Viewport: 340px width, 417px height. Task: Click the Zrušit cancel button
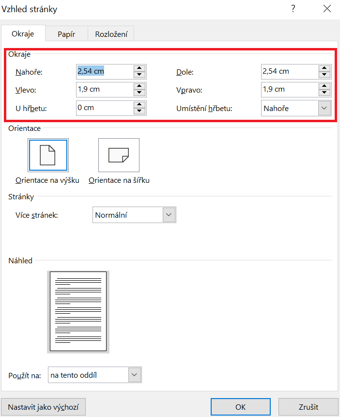point(309,407)
